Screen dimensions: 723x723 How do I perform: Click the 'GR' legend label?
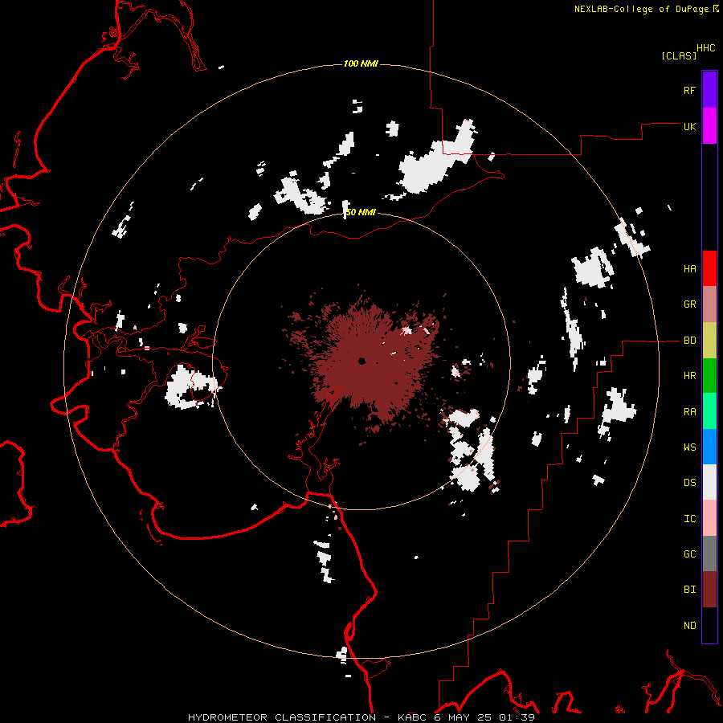point(689,304)
